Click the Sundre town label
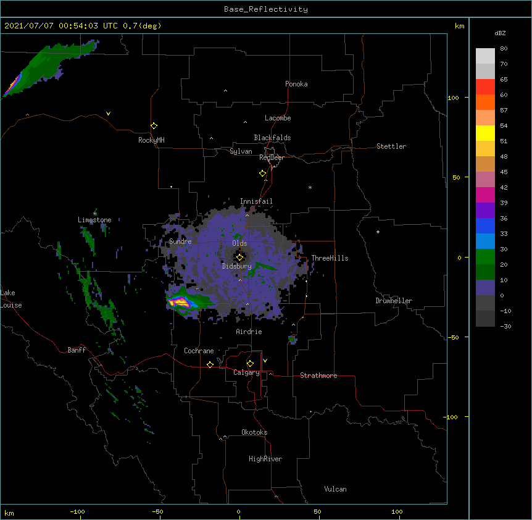Image resolution: width=532 pixels, height=520 pixels. pos(180,241)
